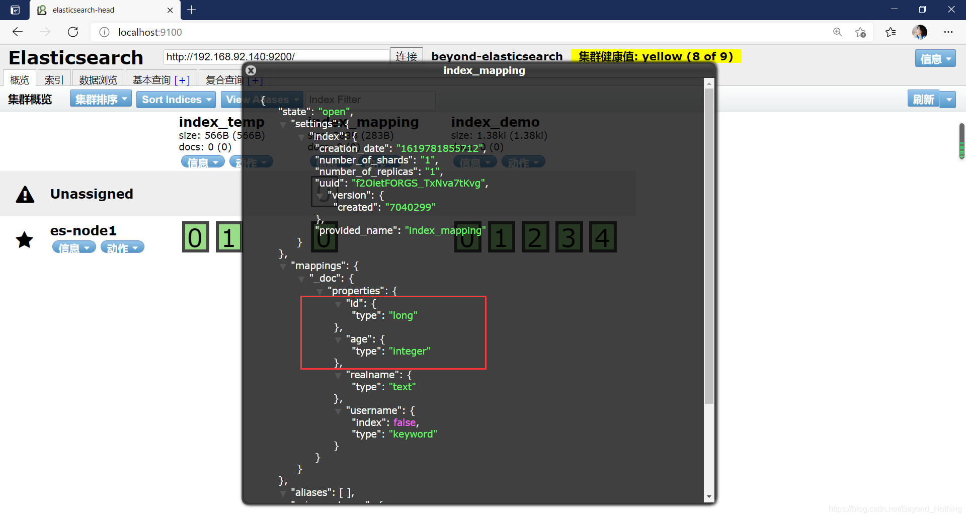Open es-node1 信息 dropdown

[x=74, y=247]
